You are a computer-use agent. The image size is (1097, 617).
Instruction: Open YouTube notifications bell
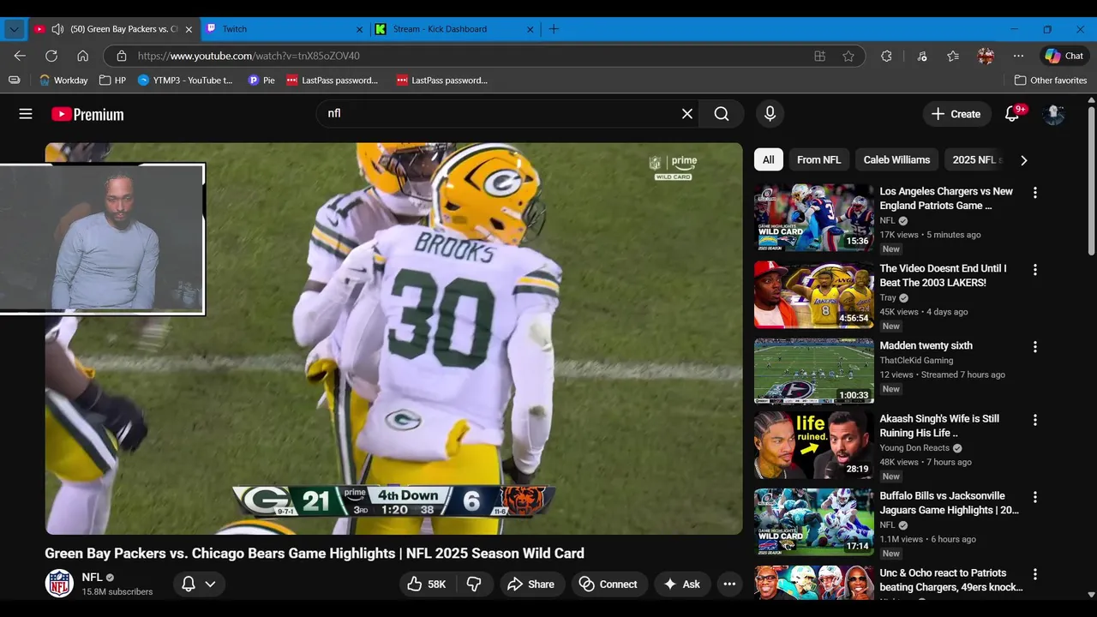tap(1012, 114)
